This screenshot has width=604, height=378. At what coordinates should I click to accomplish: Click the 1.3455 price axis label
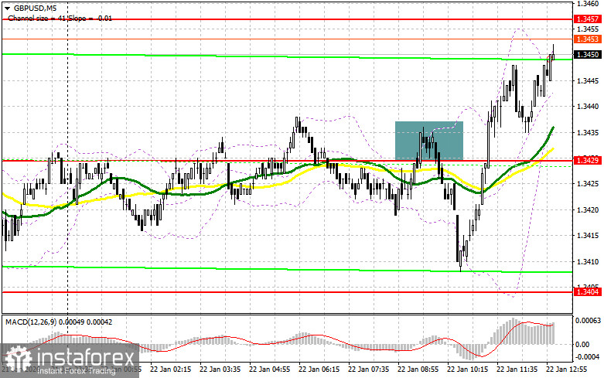tap(588, 29)
